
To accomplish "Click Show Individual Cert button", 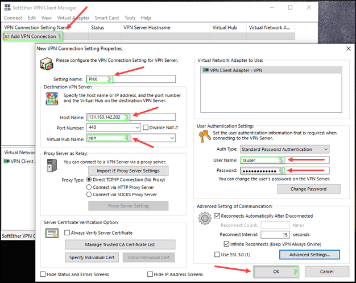I will point(148,257).
